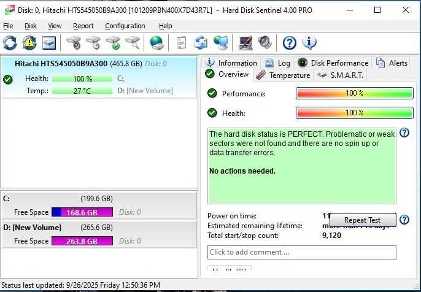Click the globe with monitor network icon
This screenshot has width=421, height=292.
pos(221,43)
